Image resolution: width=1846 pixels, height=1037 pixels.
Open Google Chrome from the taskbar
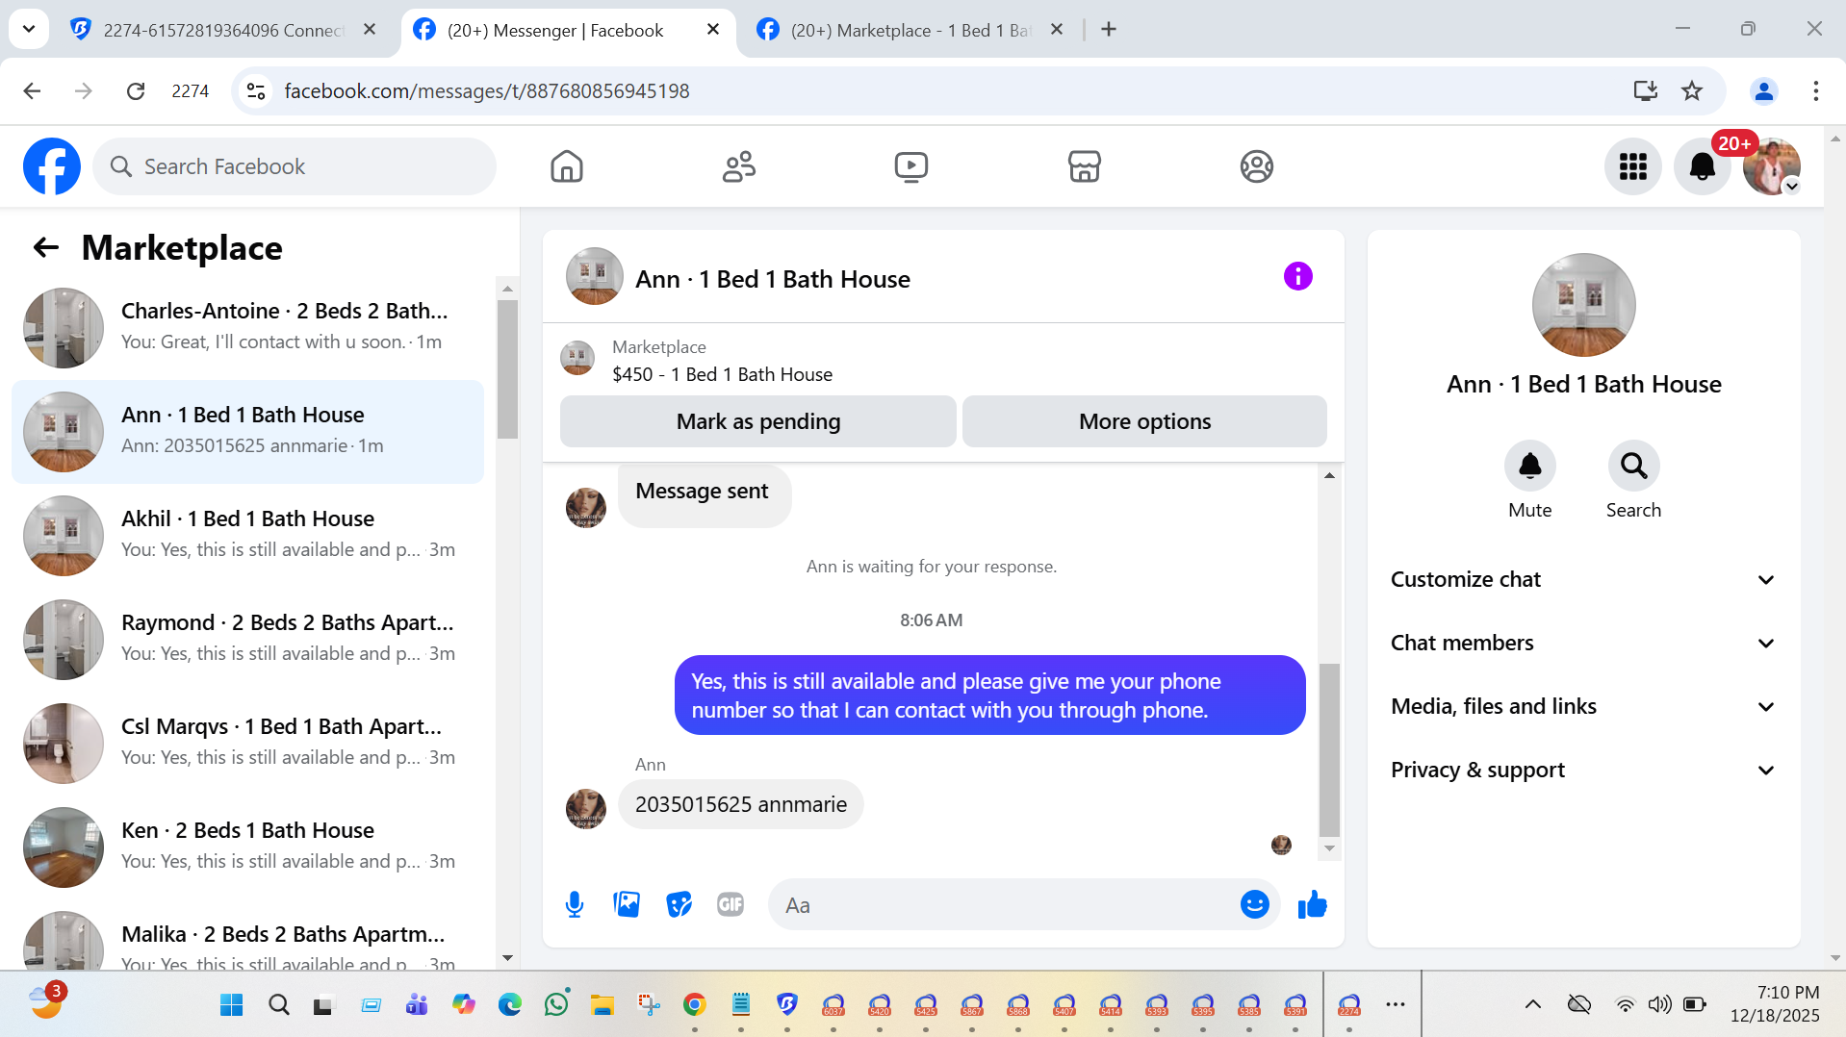coord(695,1005)
